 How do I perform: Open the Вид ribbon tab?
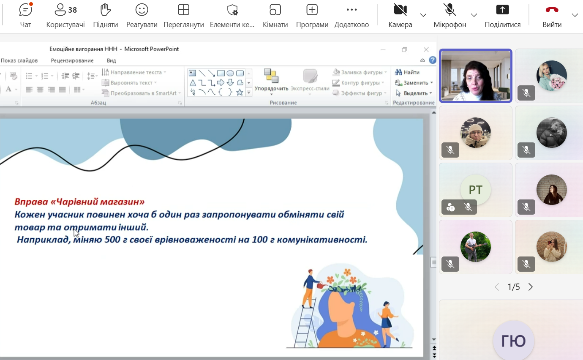(111, 60)
